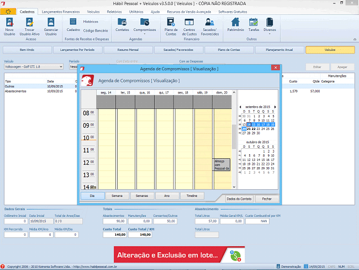The height and width of the screenshot is (270, 359).
Task: Click the seg, 14 day header
Action: point(106,92)
